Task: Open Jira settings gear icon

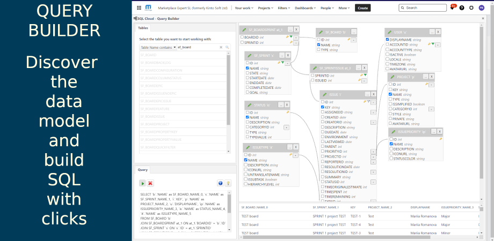Action: pos(471,8)
